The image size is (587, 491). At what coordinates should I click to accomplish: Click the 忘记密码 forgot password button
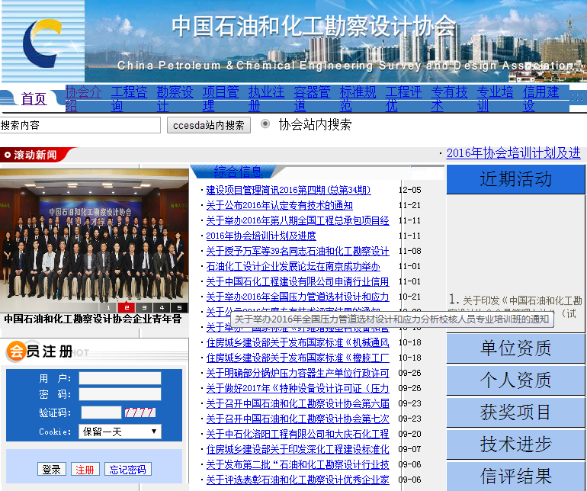pos(127,470)
